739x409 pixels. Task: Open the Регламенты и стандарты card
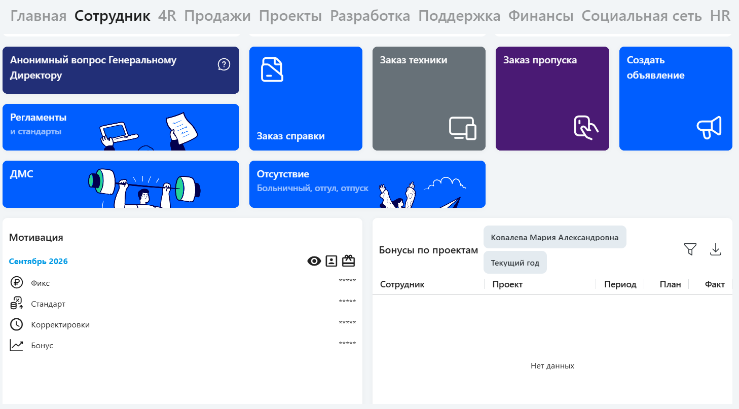(121, 127)
